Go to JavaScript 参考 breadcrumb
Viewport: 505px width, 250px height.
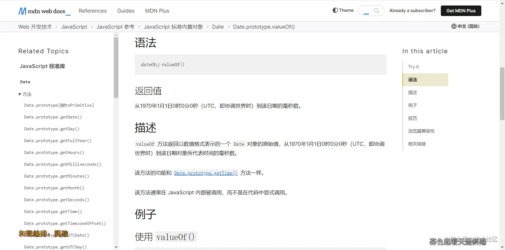click(115, 27)
